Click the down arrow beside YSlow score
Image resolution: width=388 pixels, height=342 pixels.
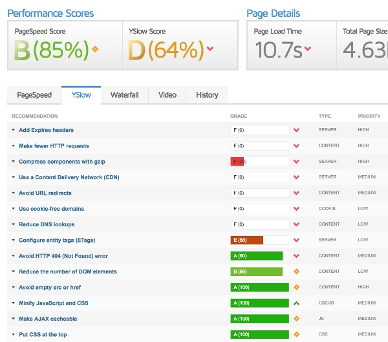210,48
